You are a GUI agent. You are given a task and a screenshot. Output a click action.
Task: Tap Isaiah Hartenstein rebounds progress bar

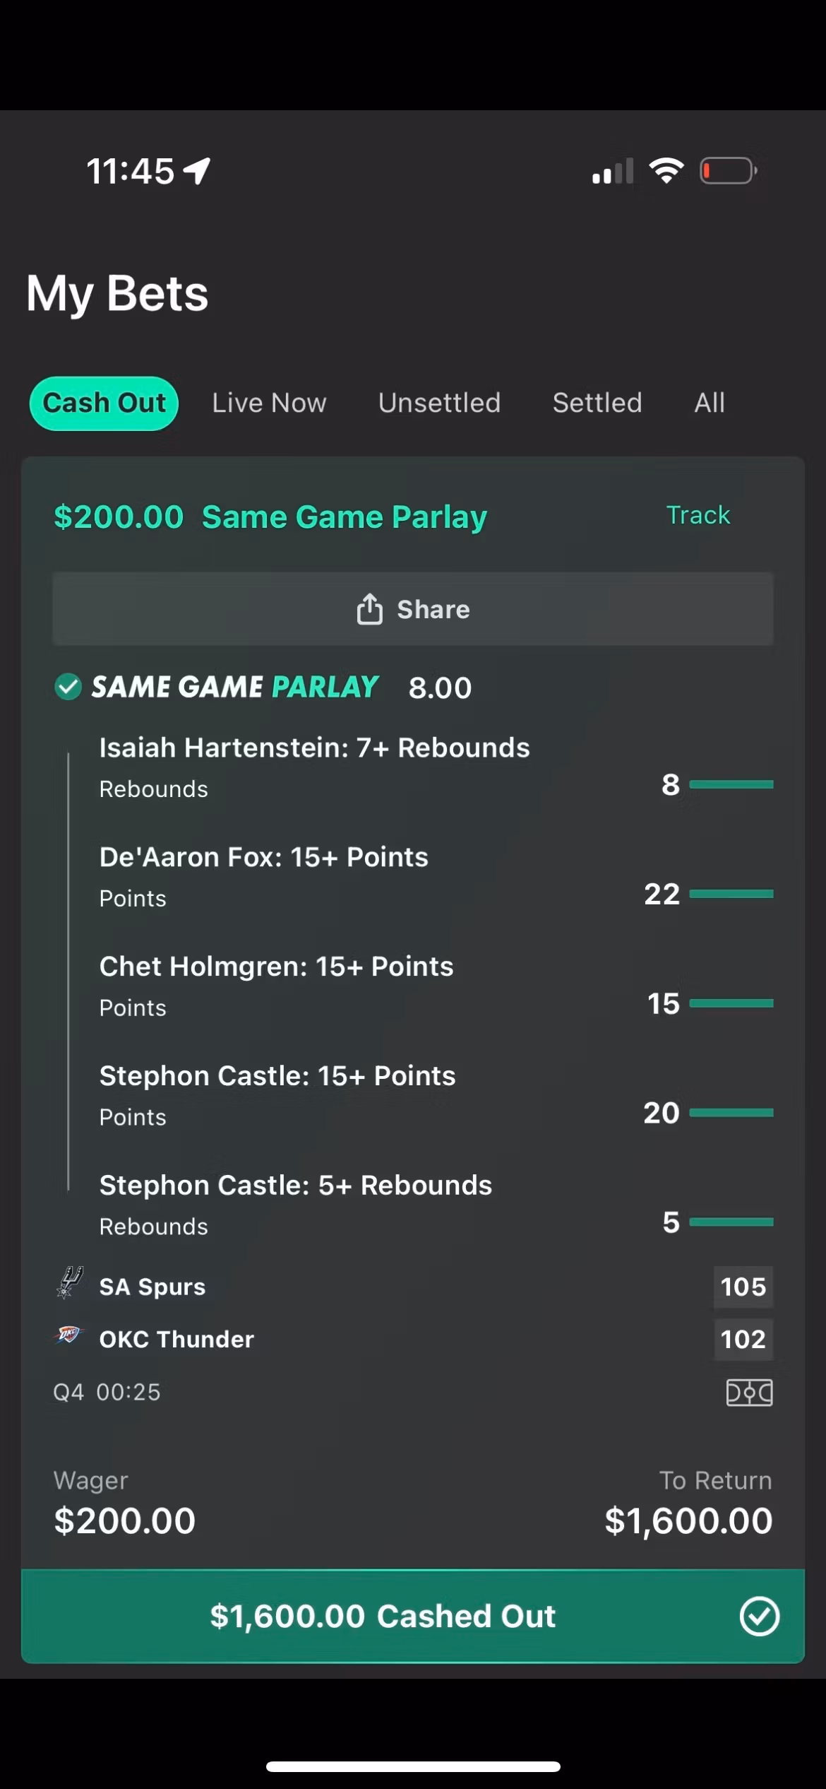pyautogui.click(x=731, y=784)
